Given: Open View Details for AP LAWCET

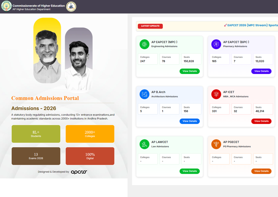Looking at the screenshot, I should click(190, 171).
